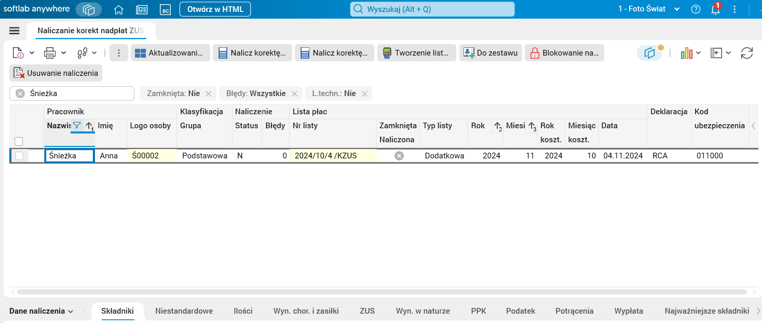Image resolution: width=762 pixels, height=323 pixels.
Task: Click the blue panels layout icon
Action: point(650,53)
